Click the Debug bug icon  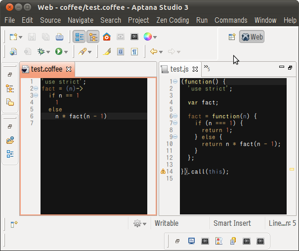[x=41, y=52]
